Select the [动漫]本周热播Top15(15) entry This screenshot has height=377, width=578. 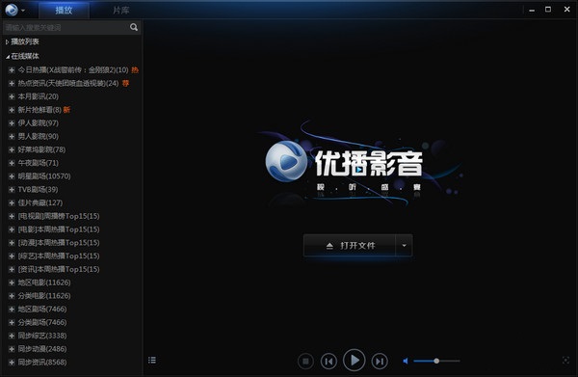tap(59, 242)
